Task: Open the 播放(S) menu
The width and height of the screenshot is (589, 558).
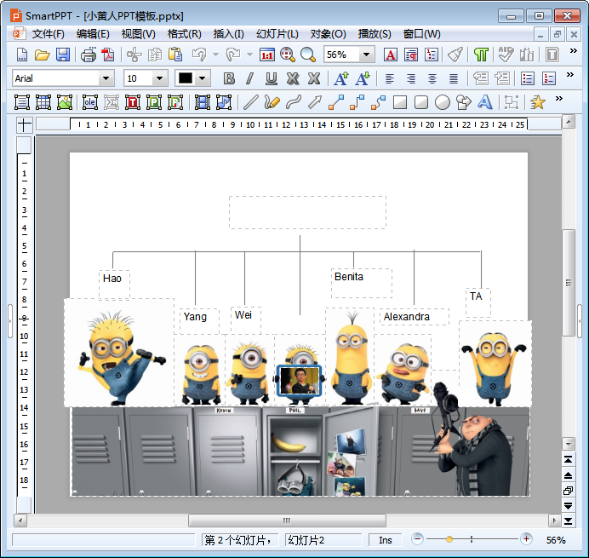Action: 375,34
